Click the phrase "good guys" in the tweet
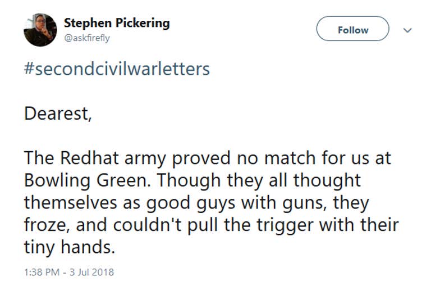431x286 pixels. (x=190, y=203)
